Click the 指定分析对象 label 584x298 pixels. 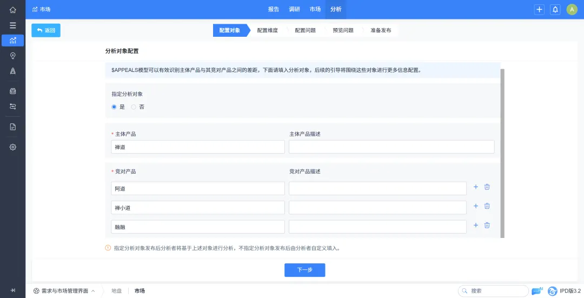127,94
